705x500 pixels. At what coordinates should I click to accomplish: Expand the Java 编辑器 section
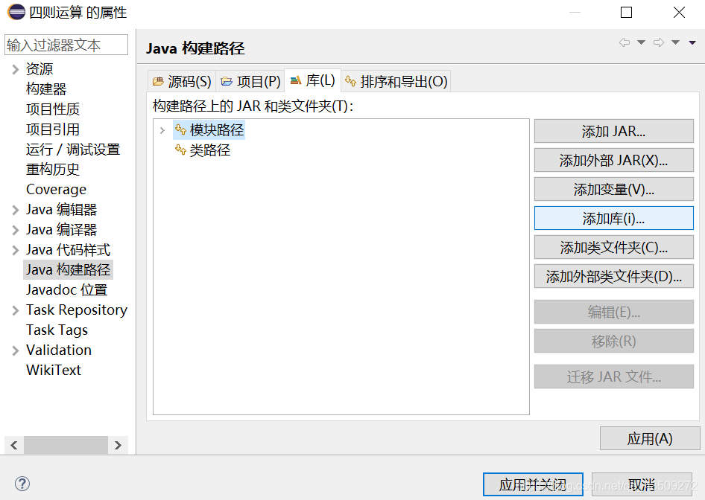tap(15, 209)
